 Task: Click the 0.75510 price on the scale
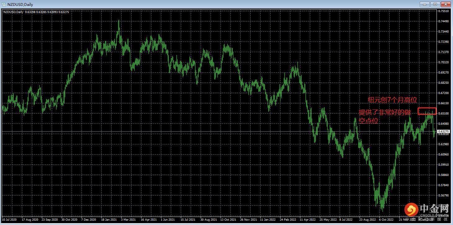click(x=444, y=11)
